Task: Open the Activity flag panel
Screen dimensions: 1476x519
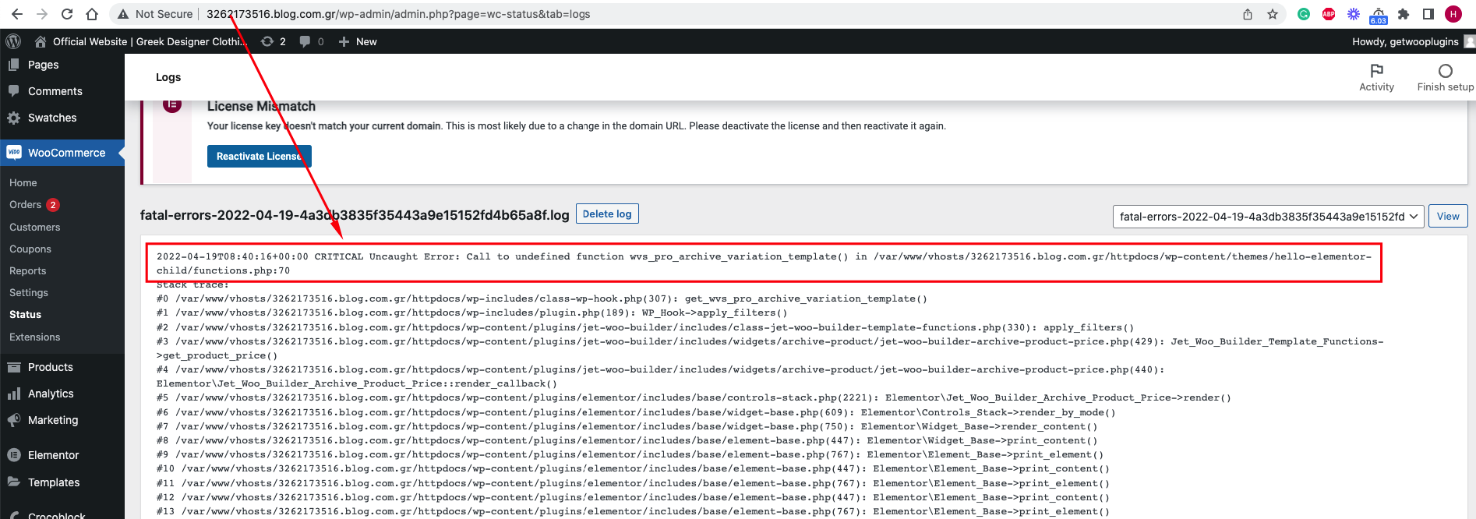Action: [1377, 77]
